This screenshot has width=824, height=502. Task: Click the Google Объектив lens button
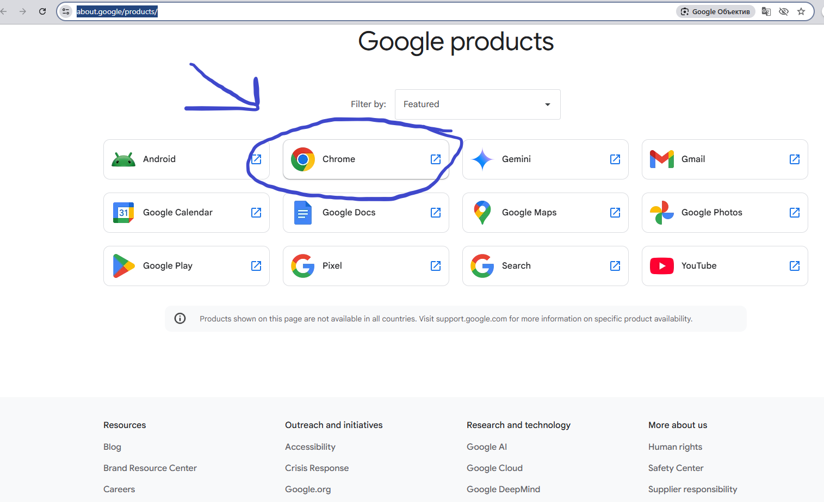716,11
